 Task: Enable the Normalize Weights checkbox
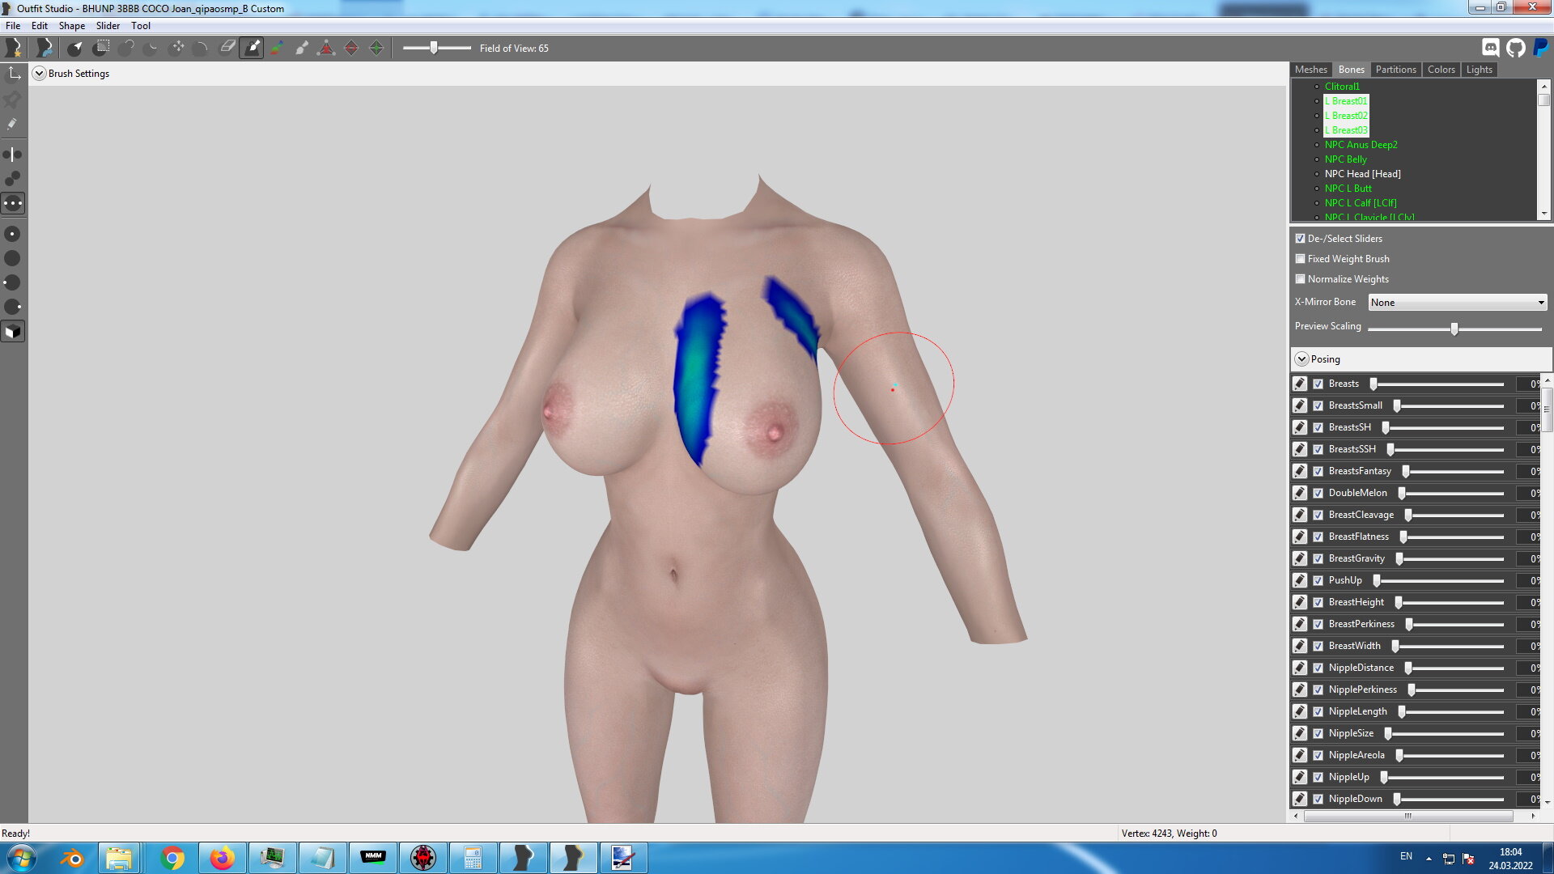click(x=1301, y=279)
